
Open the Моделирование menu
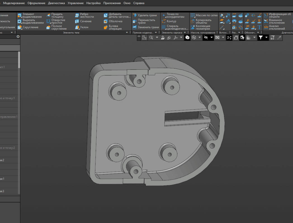pos(14,3)
